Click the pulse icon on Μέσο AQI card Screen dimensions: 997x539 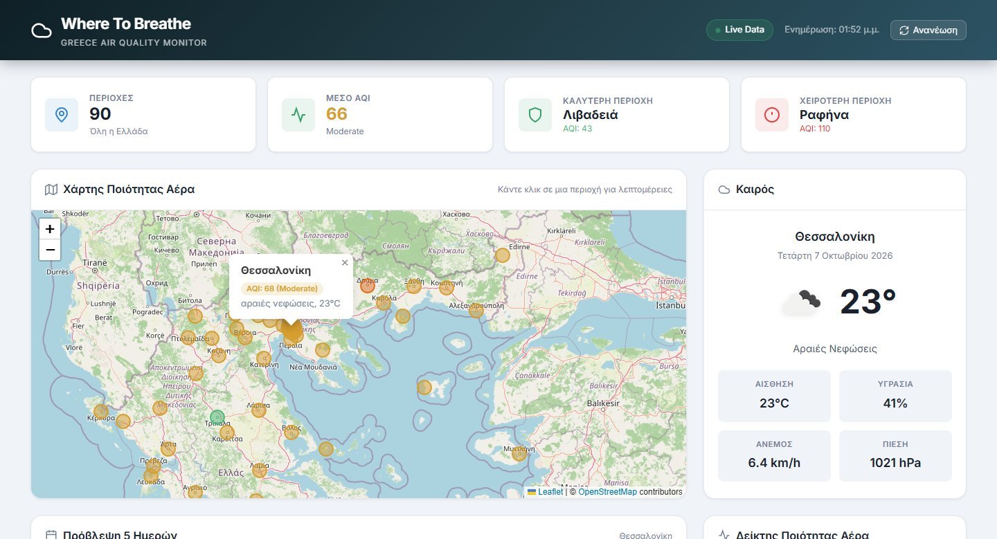298,115
